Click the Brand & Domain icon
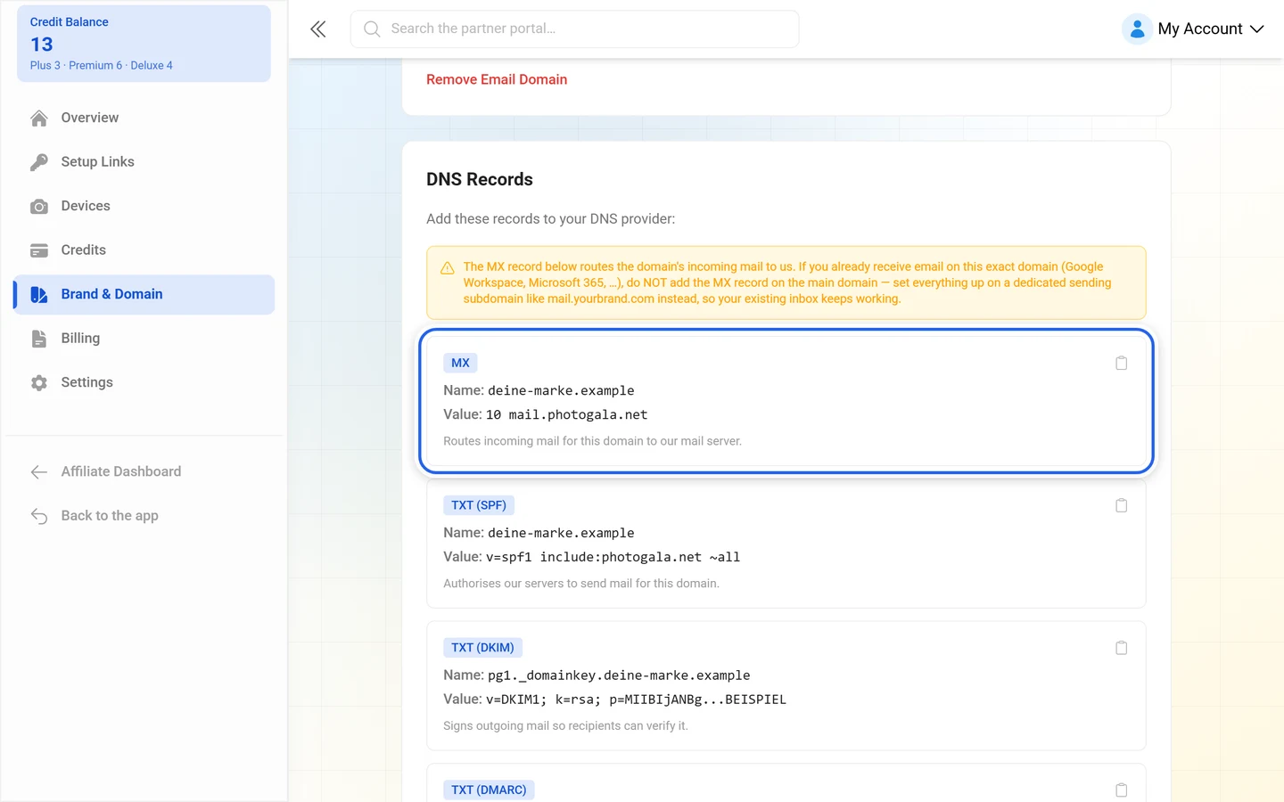The image size is (1284, 802). coord(39,295)
